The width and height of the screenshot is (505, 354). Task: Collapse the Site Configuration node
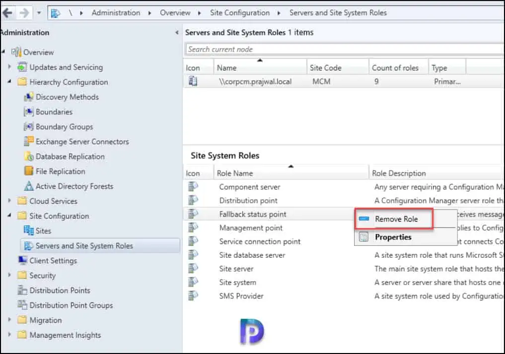coord(9,215)
